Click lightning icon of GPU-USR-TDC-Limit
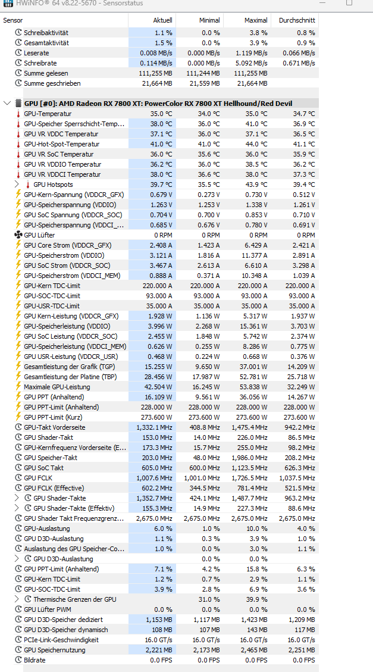Viewport: 373px width, 672px height. pyautogui.click(x=18, y=306)
